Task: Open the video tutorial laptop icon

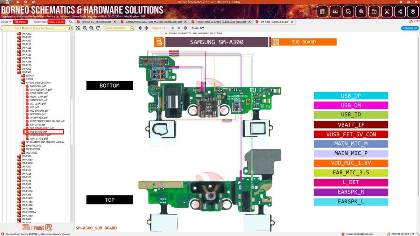Action: coord(335,12)
